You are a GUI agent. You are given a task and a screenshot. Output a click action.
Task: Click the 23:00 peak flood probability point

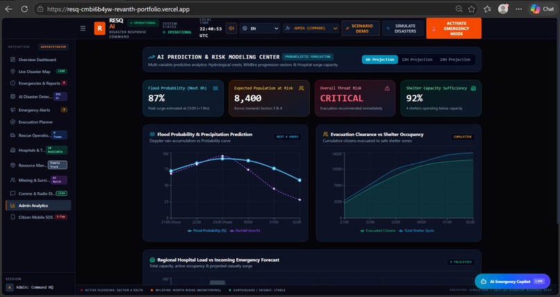[x=222, y=159]
